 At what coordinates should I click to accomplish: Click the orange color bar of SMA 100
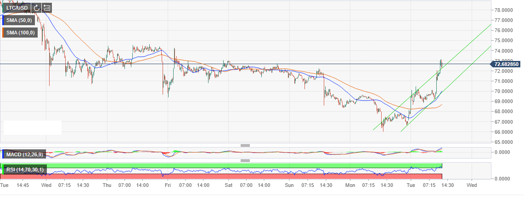pos(2,33)
